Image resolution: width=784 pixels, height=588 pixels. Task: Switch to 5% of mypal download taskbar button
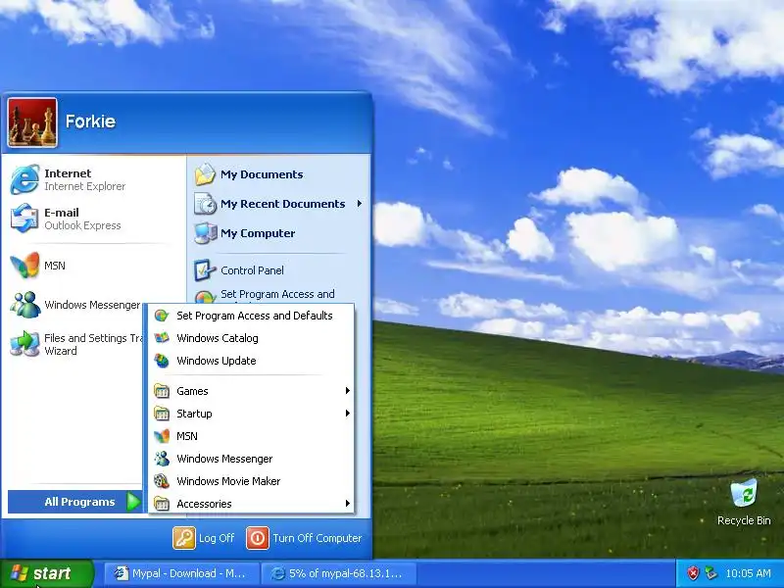[338, 573]
